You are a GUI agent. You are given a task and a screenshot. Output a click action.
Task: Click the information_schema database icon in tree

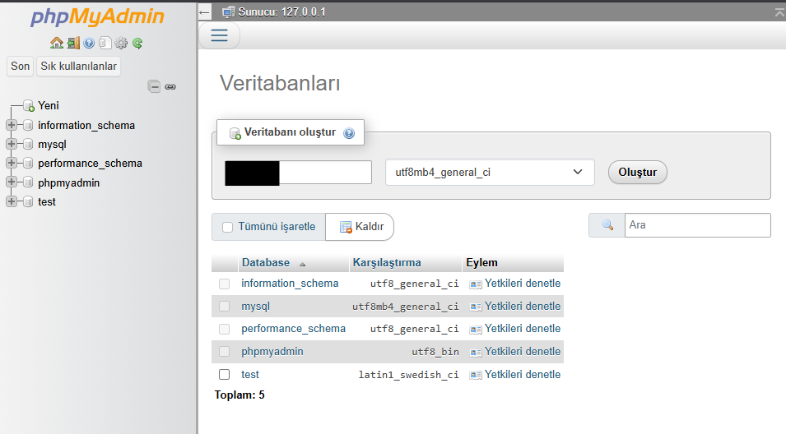[28, 125]
